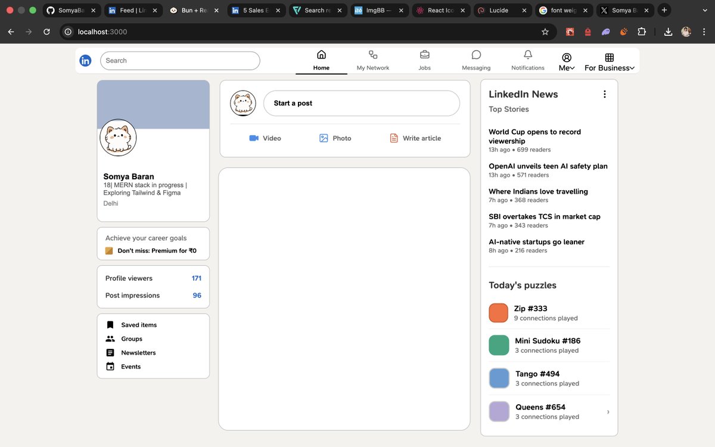Click the Saved items bookmark icon
715x447 pixels.
(x=110, y=325)
